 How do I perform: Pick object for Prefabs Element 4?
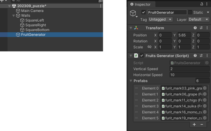point(205,112)
